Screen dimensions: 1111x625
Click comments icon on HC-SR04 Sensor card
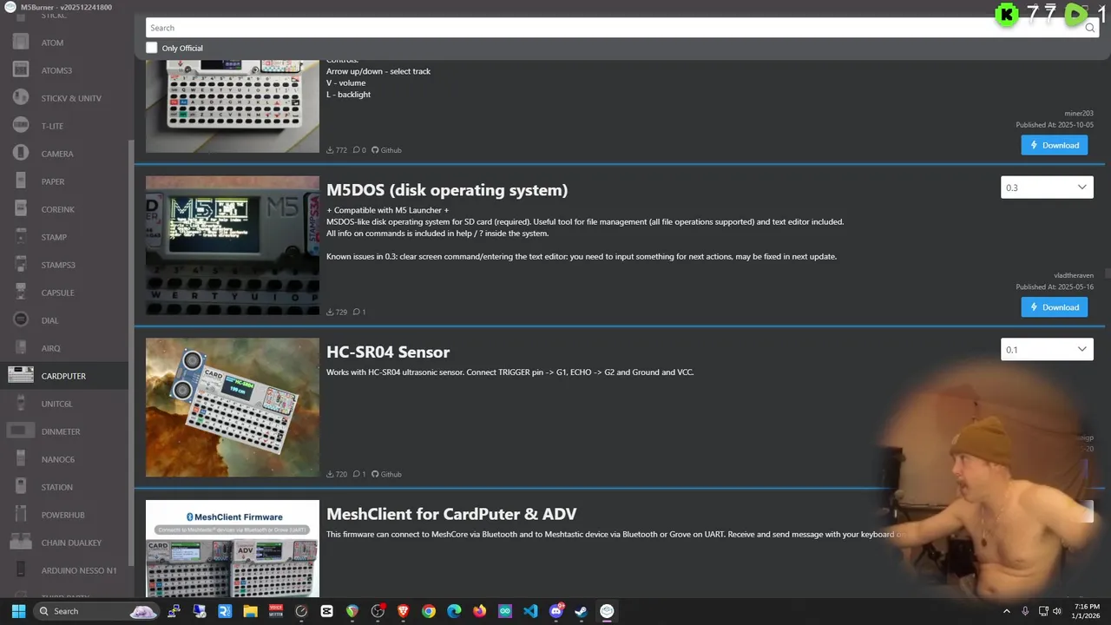tap(356, 474)
